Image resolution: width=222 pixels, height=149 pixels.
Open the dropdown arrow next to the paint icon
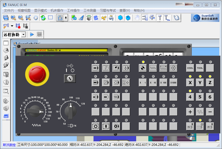(x=12, y=26)
